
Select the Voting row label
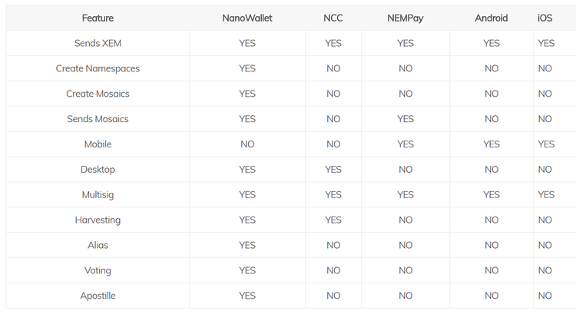pyautogui.click(x=98, y=270)
